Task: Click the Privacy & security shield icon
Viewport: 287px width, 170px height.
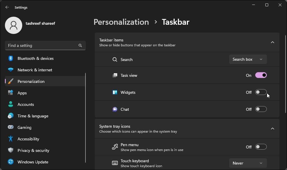Action: (x=11, y=150)
